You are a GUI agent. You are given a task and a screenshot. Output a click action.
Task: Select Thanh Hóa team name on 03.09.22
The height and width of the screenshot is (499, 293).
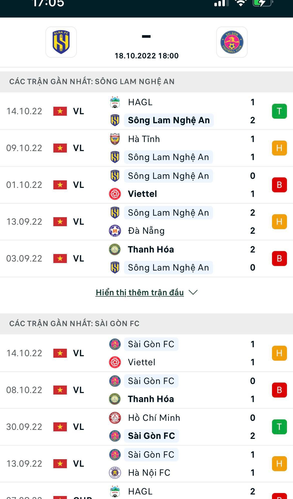(151, 249)
